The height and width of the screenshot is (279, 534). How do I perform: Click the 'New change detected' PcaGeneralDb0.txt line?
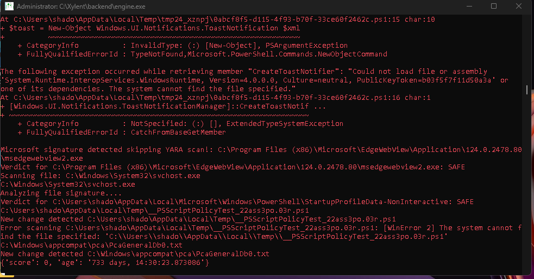point(135,254)
